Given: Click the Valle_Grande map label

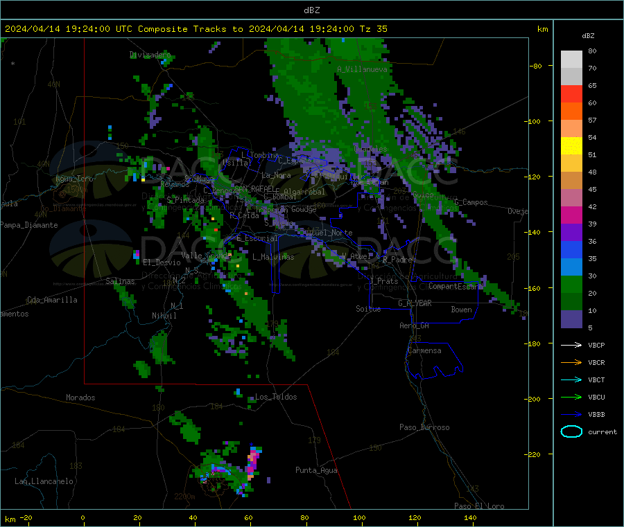Looking at the screenshot, I should pyautogui.click(x=206, y=256).
